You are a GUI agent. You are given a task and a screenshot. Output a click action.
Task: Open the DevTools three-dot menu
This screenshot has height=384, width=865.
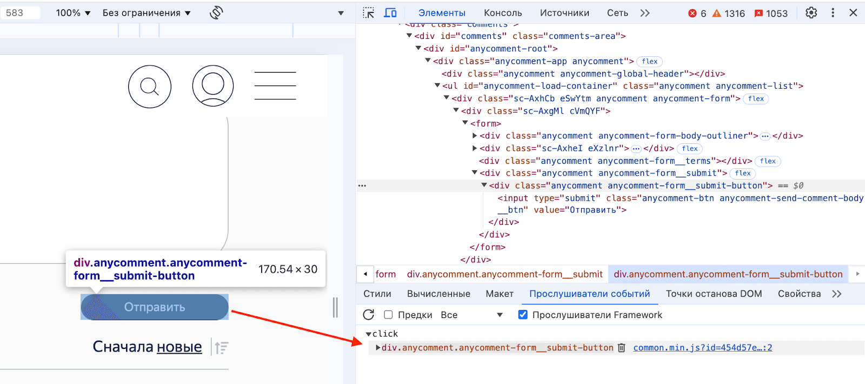click(x=833, y=13)
